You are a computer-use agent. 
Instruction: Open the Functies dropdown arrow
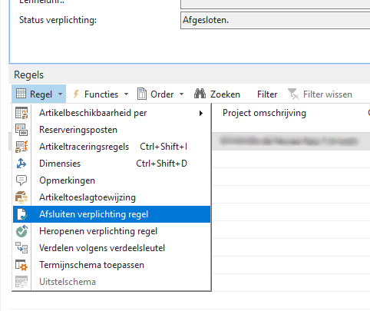(x=127, y=94)
